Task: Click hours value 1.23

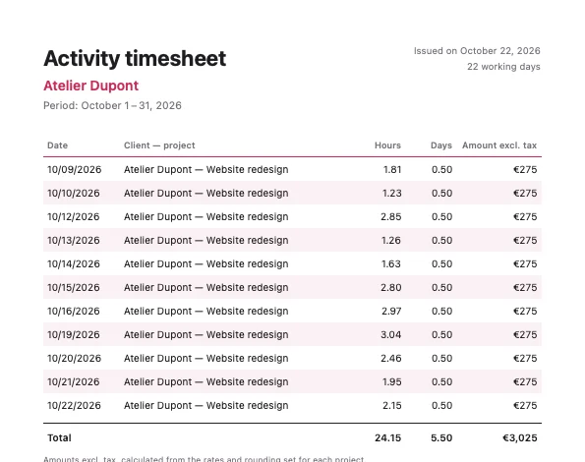Action: click(x=392, y=193)
